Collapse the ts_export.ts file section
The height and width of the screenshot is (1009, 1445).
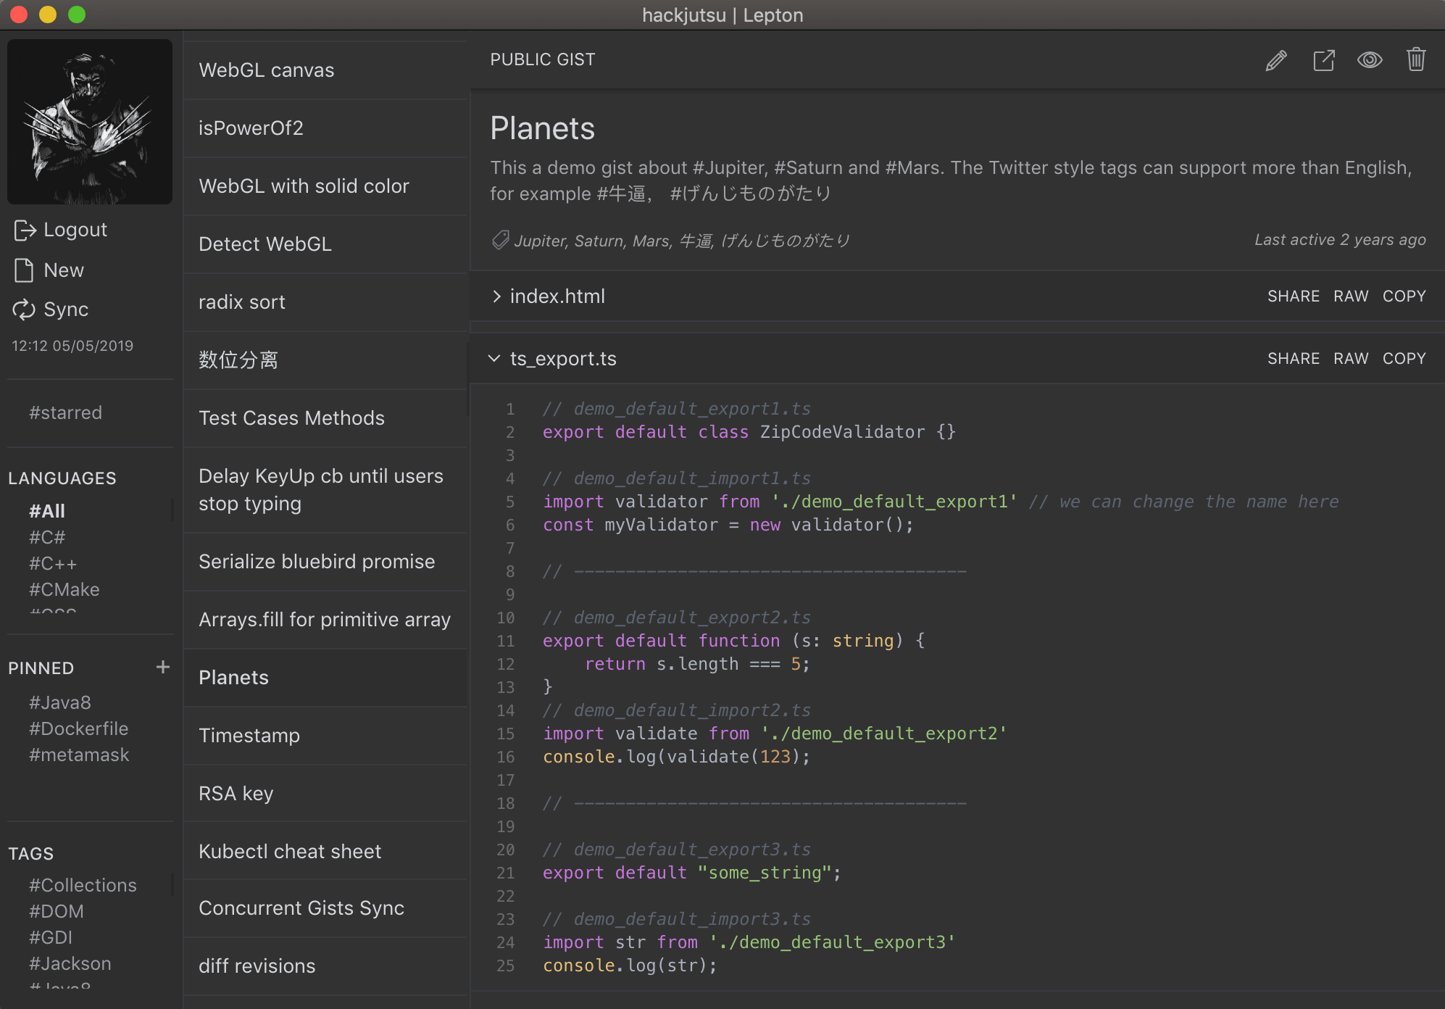[495, 358]
